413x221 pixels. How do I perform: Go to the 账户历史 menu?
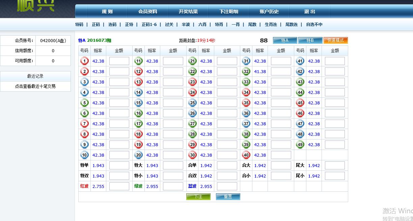(x=269, y=11)
